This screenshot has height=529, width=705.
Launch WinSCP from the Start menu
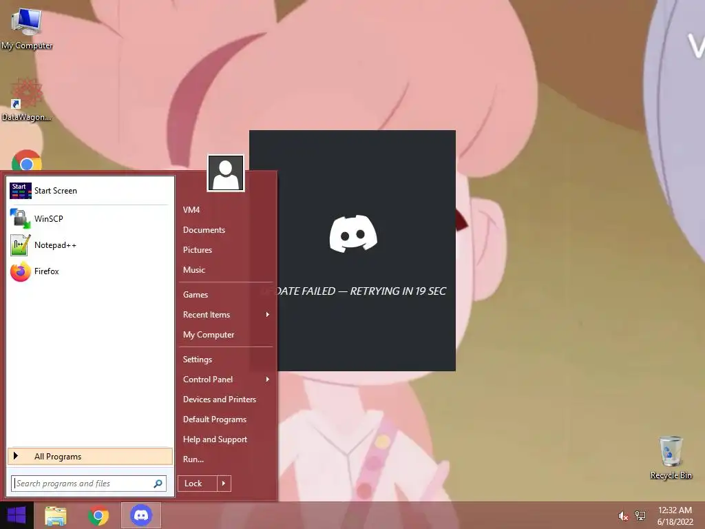click(90, 218)
